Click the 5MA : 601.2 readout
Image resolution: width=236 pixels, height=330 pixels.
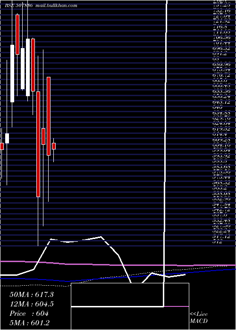tap(30, 322)
